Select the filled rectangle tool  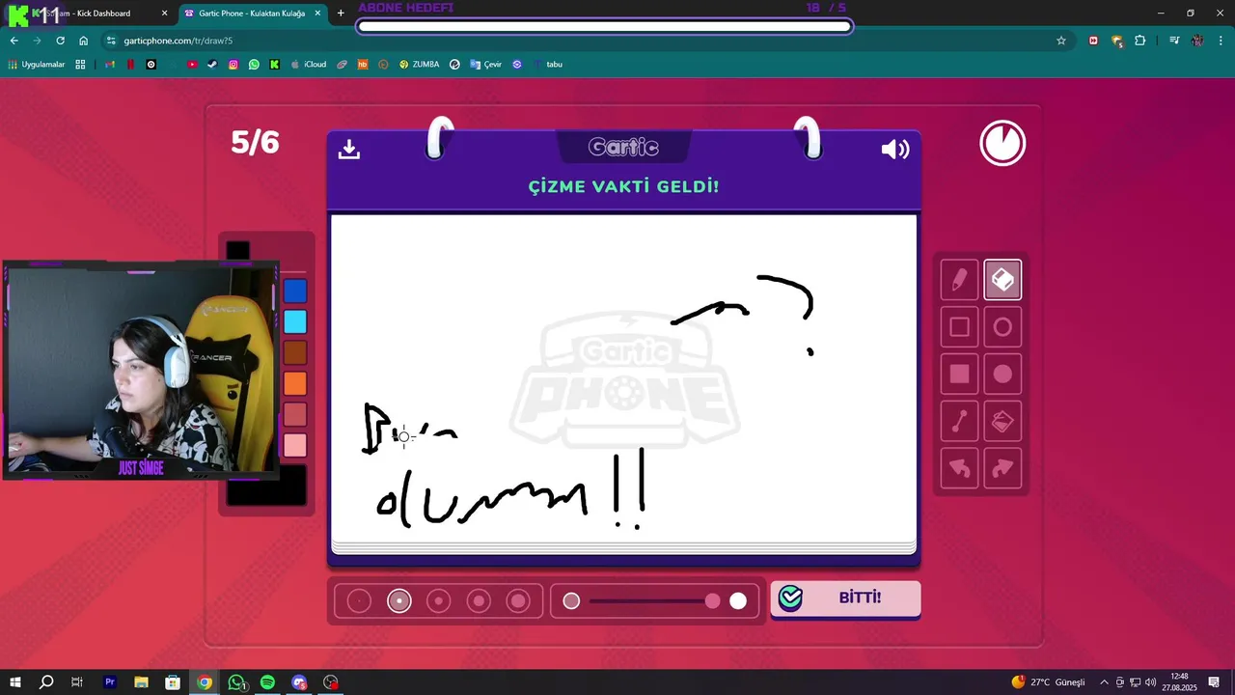[959, 374]
